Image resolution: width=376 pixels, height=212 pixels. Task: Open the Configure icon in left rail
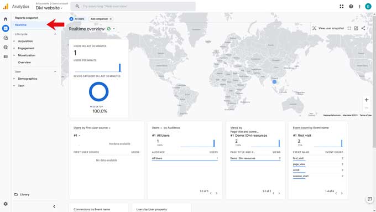(6, 56)
